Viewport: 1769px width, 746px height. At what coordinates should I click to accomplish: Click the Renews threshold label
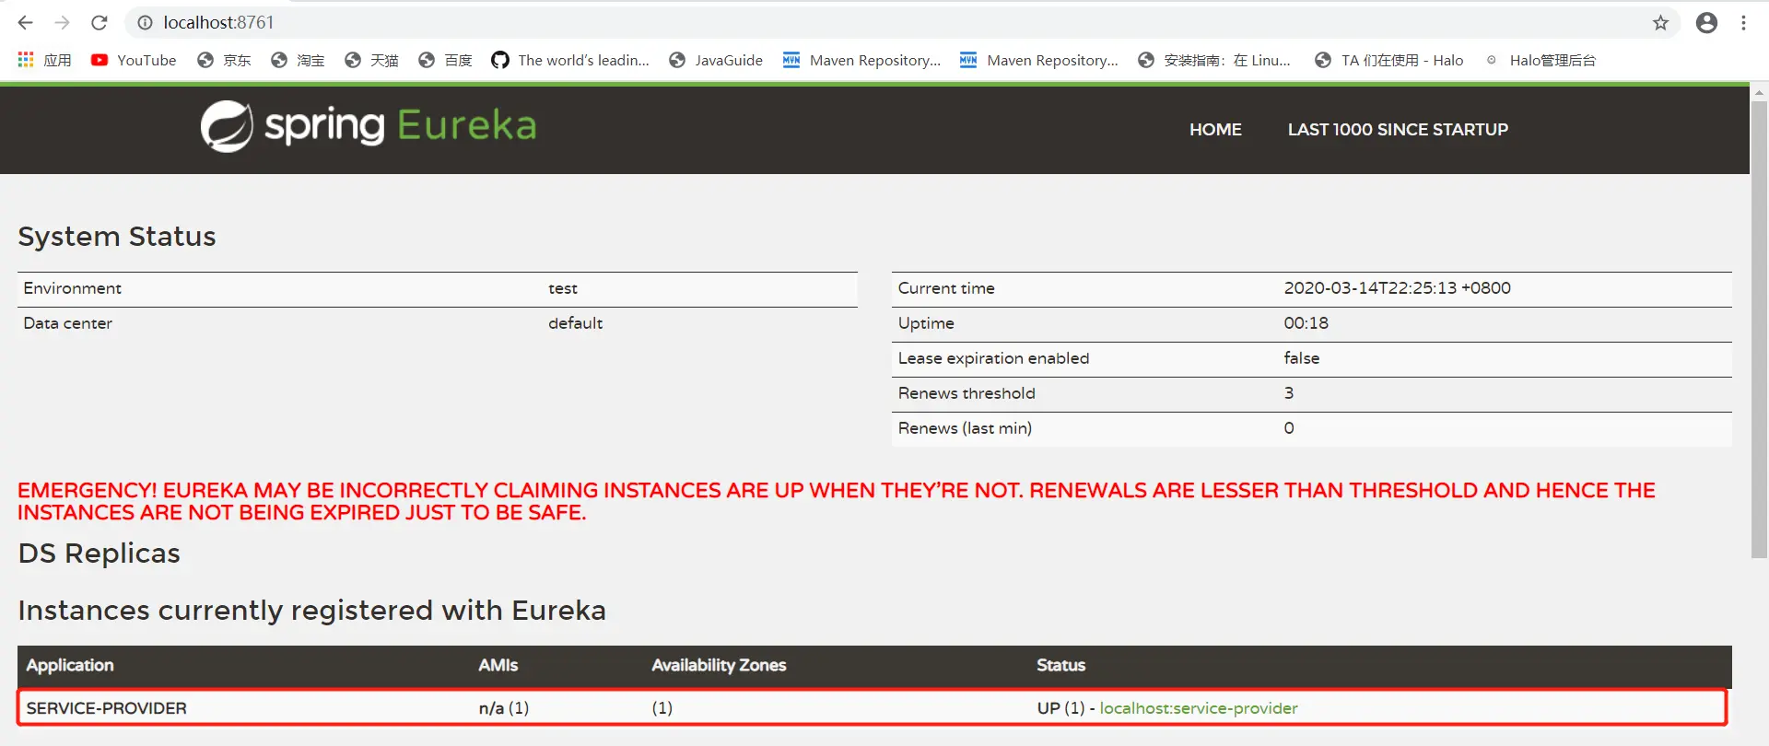tap(967, 393)
